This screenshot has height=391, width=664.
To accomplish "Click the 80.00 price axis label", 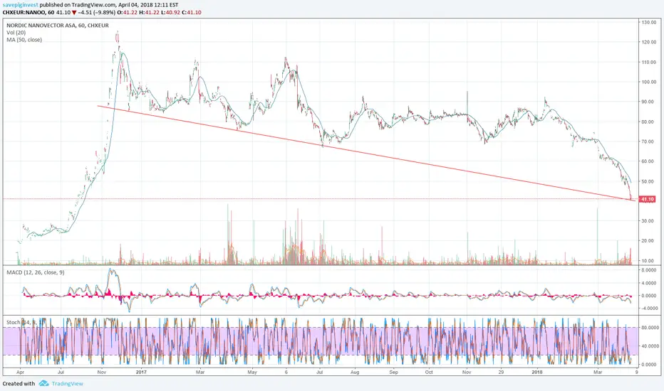I will 649,122.
